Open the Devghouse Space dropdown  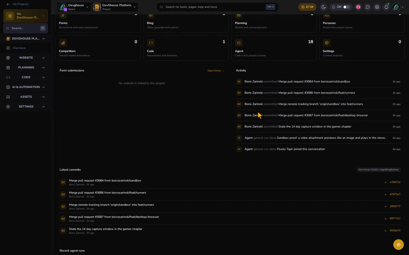click(74, 7)
